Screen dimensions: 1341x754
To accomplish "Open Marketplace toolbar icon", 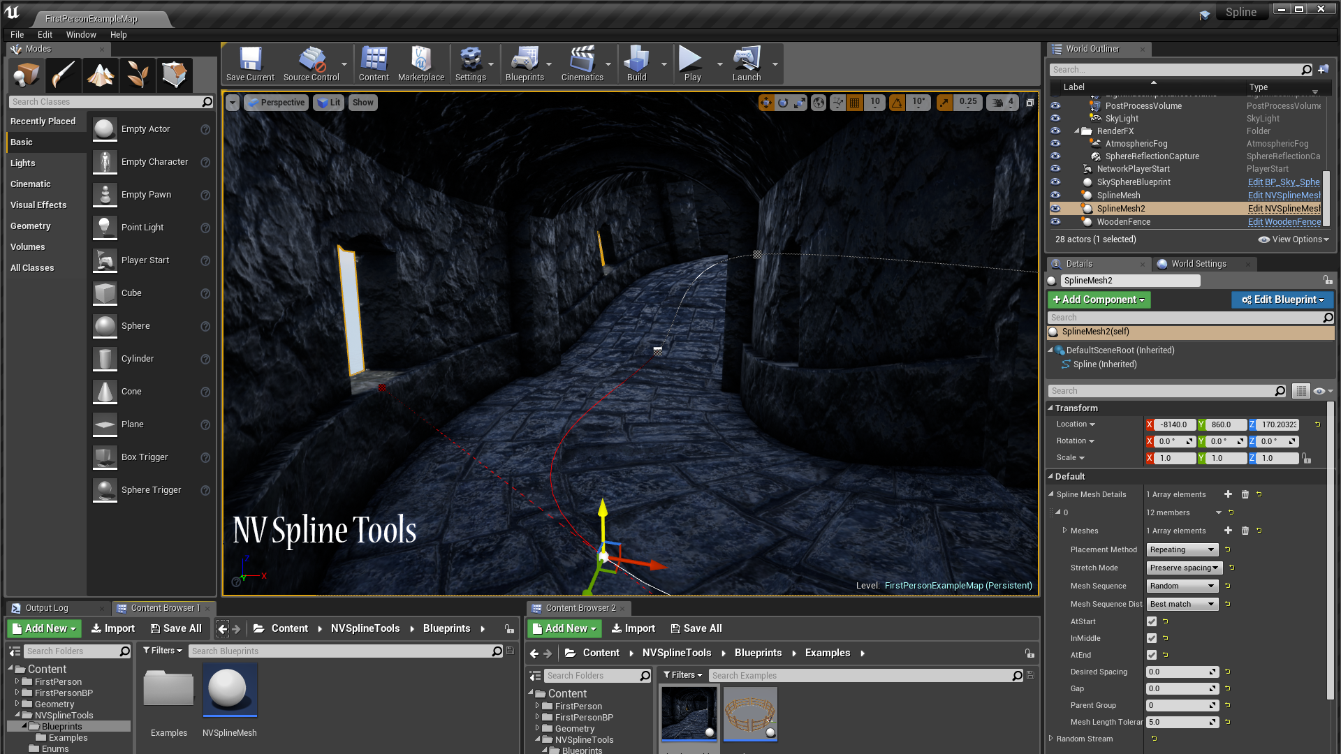I will pos(421,64).
